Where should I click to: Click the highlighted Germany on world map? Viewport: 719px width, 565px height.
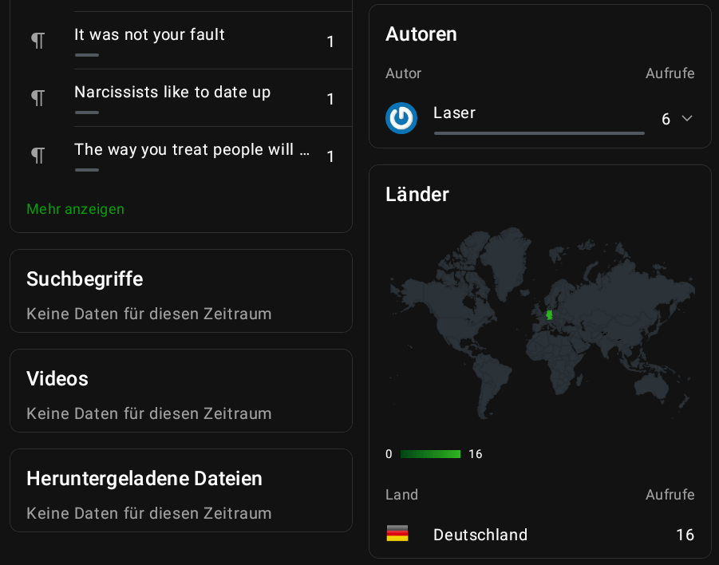pos(549,314)
